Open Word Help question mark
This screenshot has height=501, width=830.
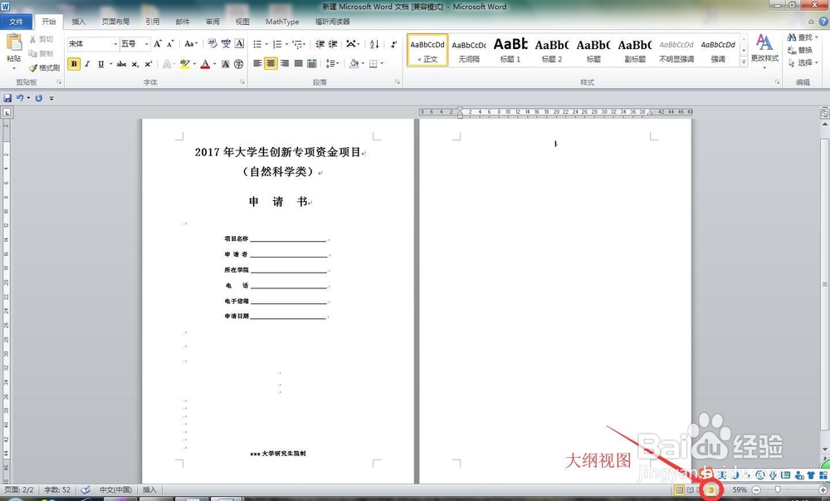[x=823, y=22]
